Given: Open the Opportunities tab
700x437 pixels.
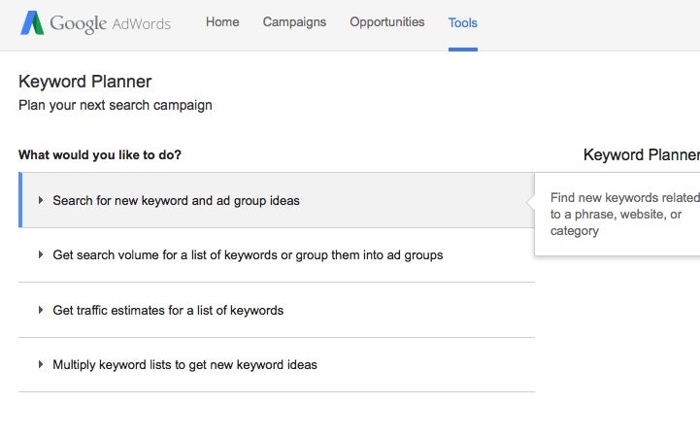Looking at the screenshot, I should (387, 22).
